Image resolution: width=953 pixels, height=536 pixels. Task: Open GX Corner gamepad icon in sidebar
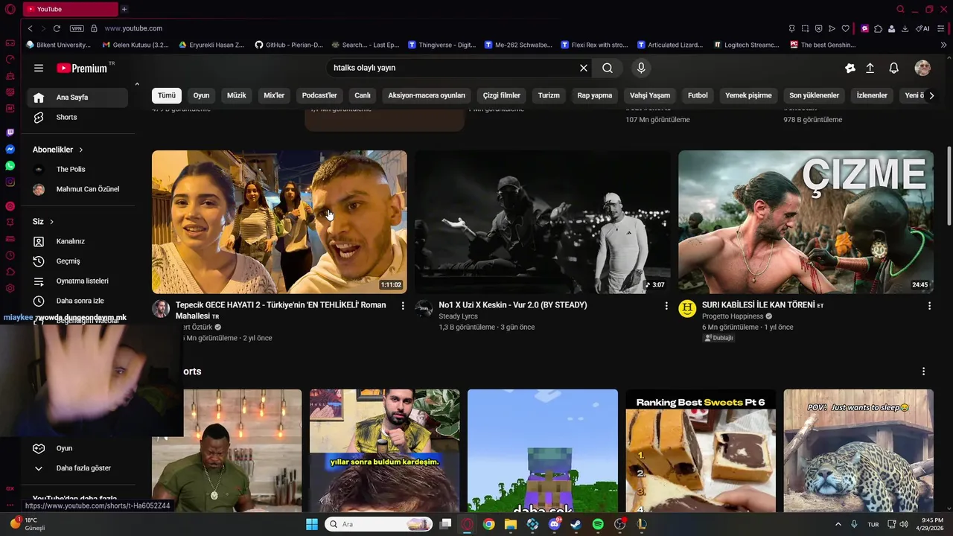click(x=10, y=43)
